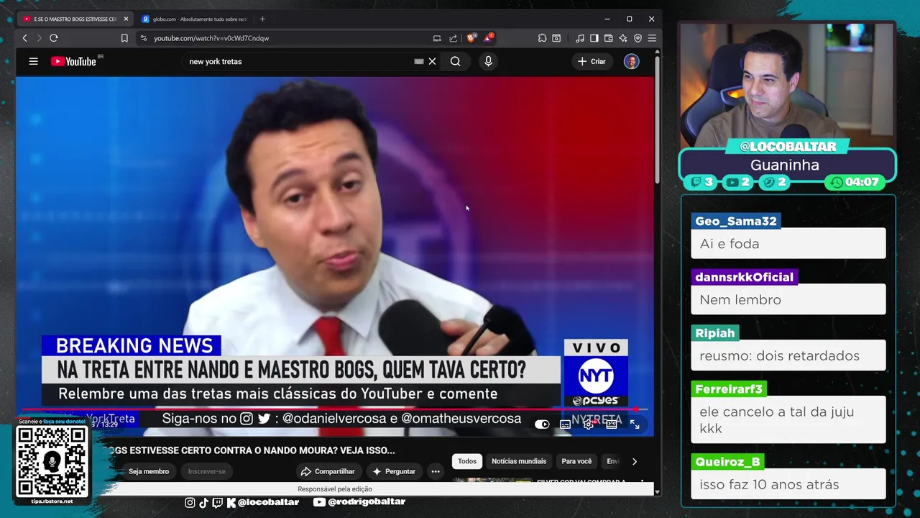Switch the autoplay toggle in the player
This screenshot has width=920, height=518.
point(542,424)
